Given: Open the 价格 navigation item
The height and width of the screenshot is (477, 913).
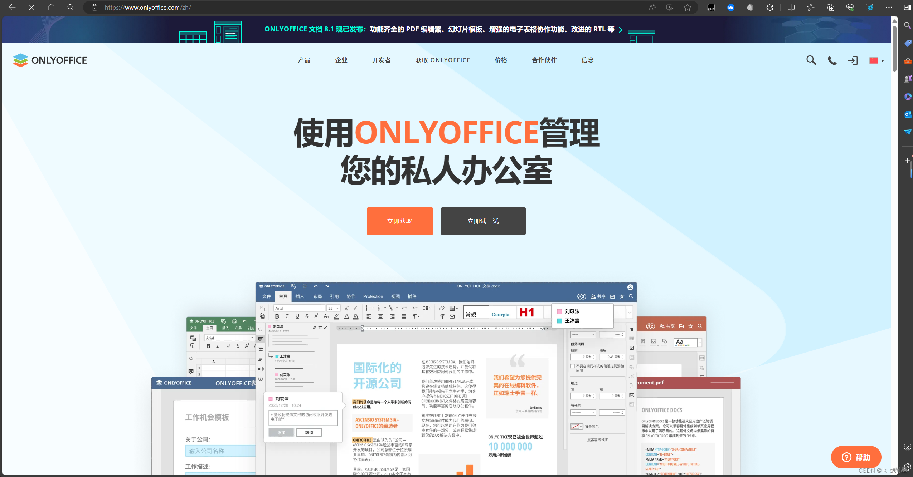Looking at the screenshot, I should 501,60.
